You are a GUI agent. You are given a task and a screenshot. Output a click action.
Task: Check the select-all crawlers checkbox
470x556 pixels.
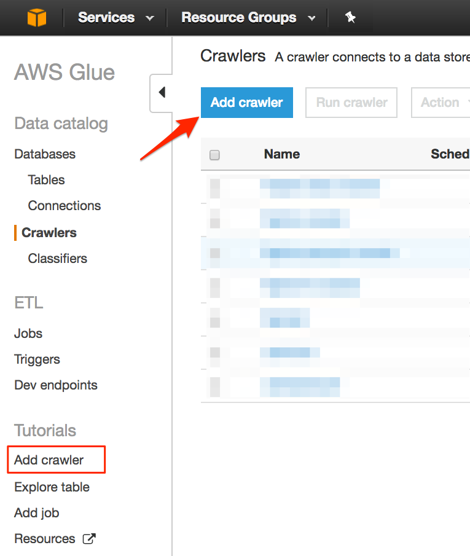tap(214, 155)
